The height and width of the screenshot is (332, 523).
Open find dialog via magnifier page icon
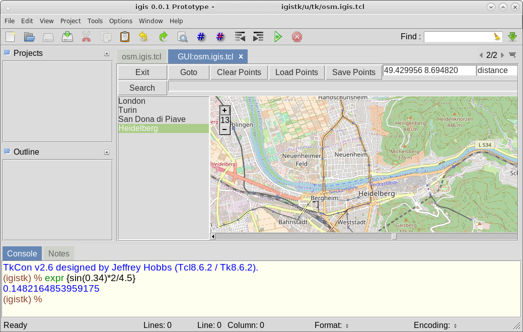(182, 37)
